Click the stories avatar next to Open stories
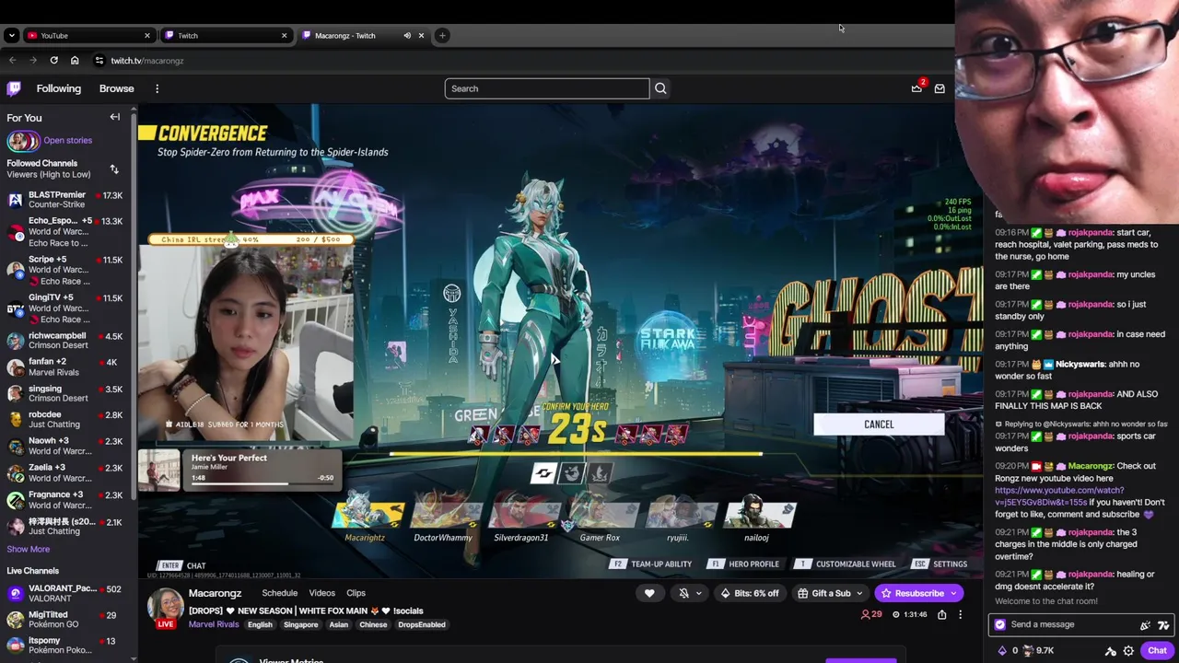Viewport: 1179px width, 663px height. click(23, 141)
